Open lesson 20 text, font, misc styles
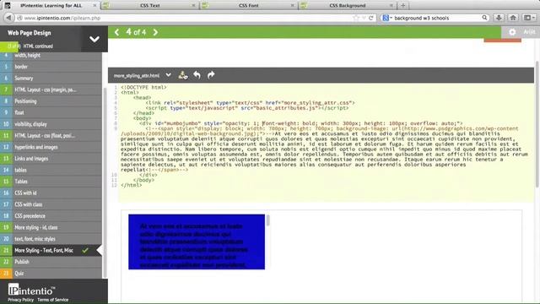This screenshot has width=540, height=304. [x=51, y=239]
